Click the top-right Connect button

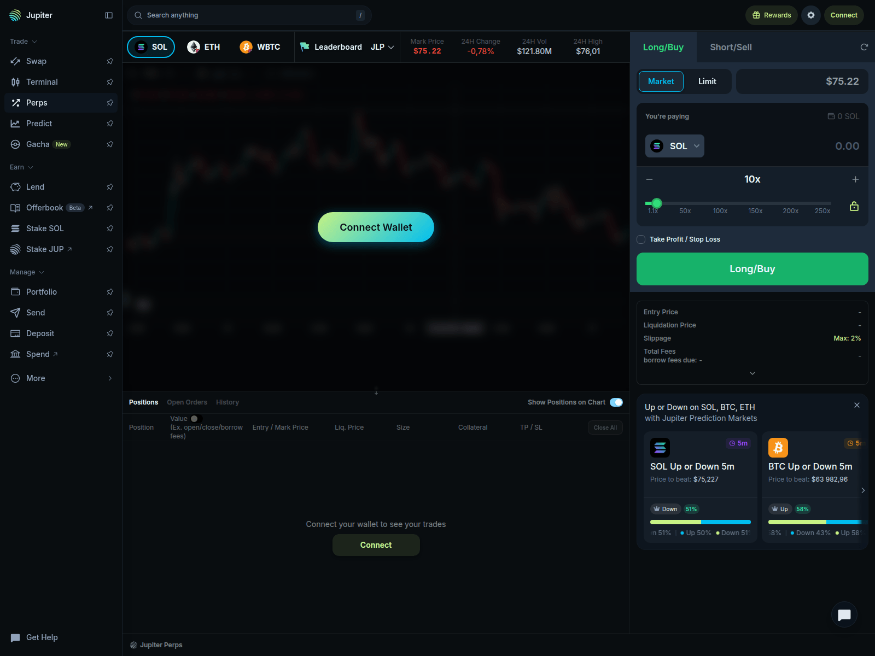tap(844, 15)
